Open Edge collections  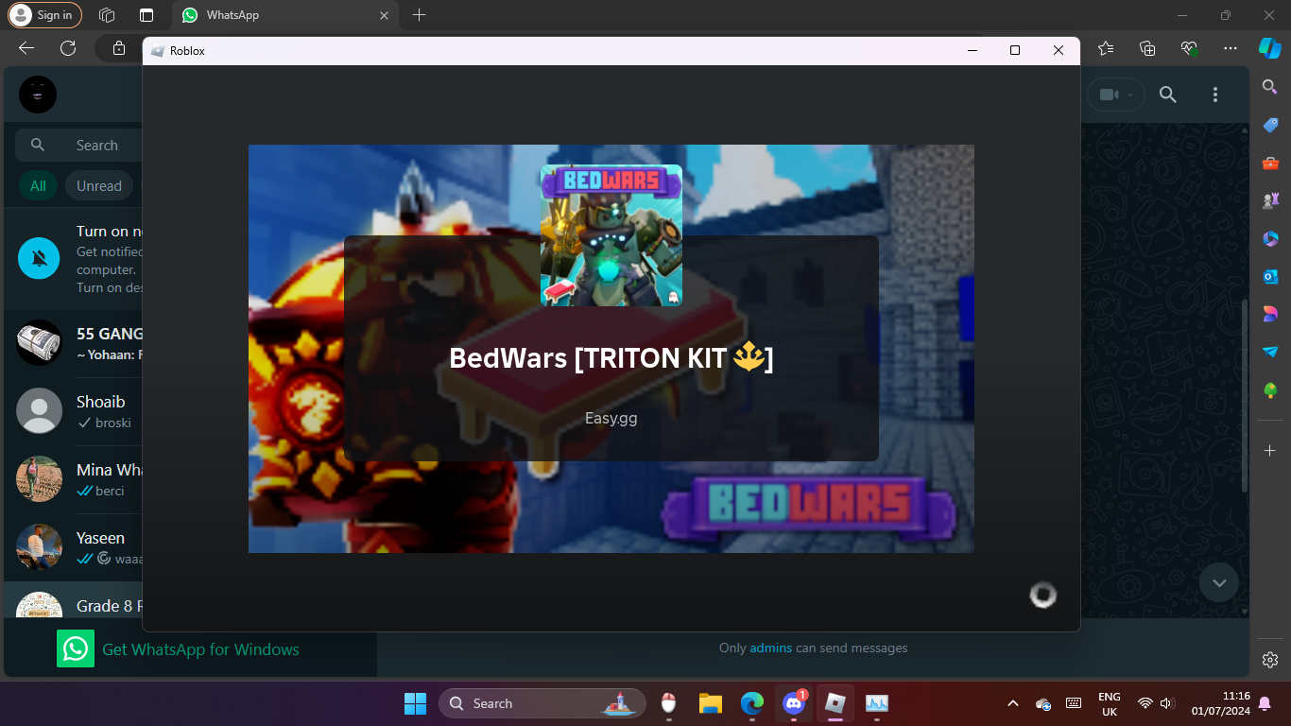[1147, 48]
